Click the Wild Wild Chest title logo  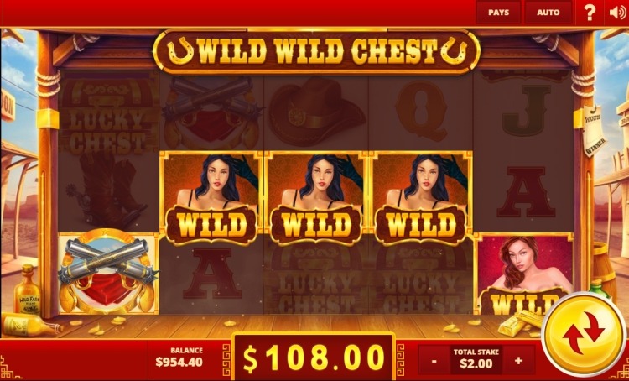click(x=316, y=51)
